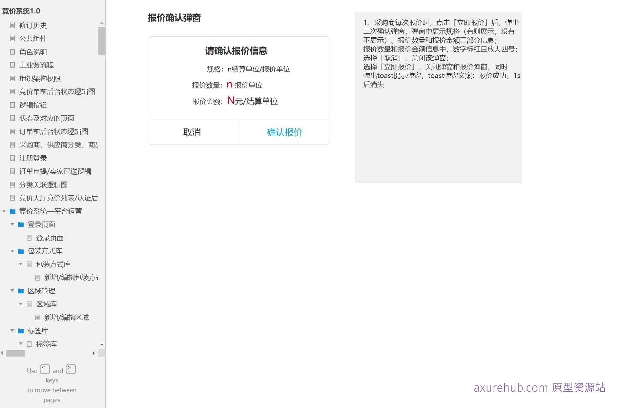
Task: Collapse the 标签库 folder
Action: [x=12, y=330]
